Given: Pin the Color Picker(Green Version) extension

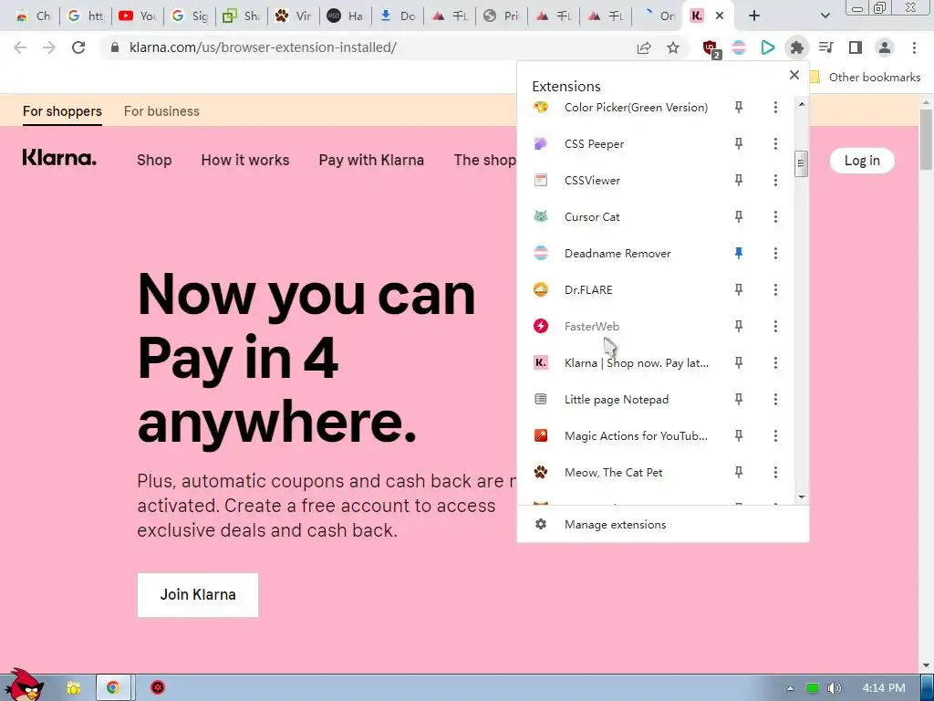Looking at the screenshot, I should 739,108.
